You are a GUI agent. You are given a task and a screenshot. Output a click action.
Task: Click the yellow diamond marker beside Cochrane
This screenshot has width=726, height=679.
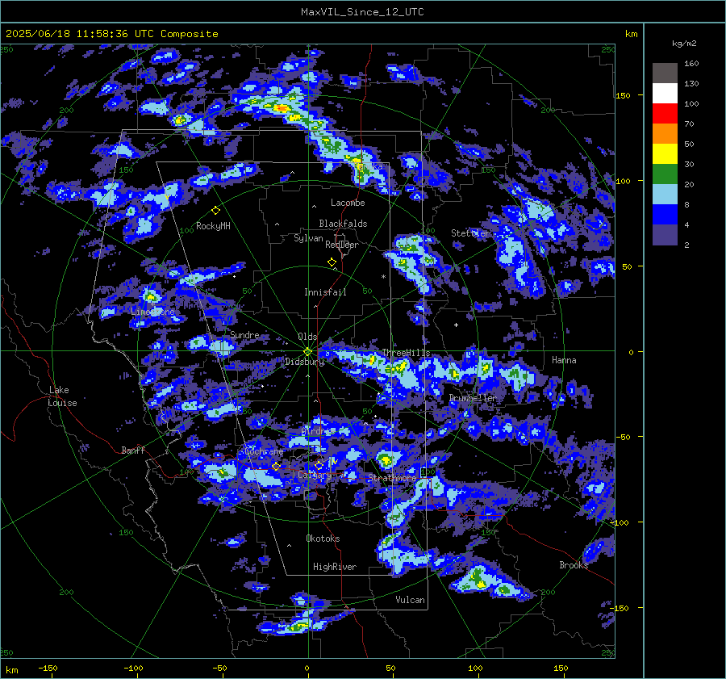click(x=276, y=466)
